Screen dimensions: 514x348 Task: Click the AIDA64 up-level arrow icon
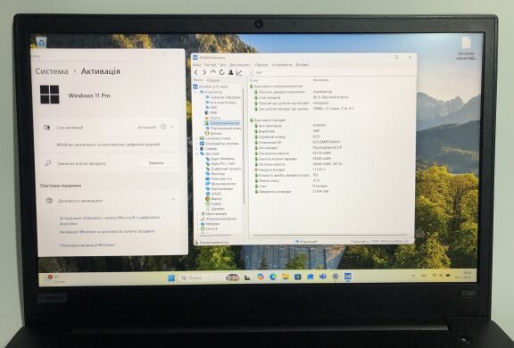tap(213, 72)
